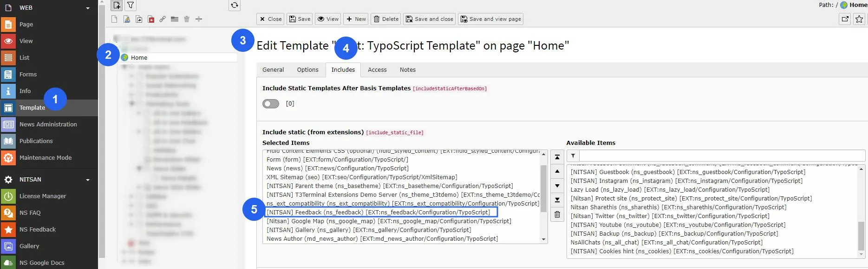The width and height of the screenshot is (868, 269).
Task: Click the Delete button
Action: (x=386, y=19)
